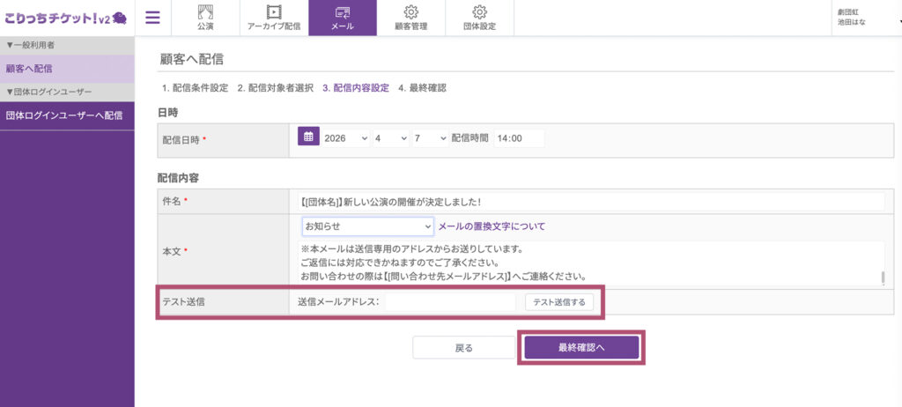Open the メールの置換文字について link
Image resolution: width=902 pixels, height=407 pixels.
coord(492,226)
